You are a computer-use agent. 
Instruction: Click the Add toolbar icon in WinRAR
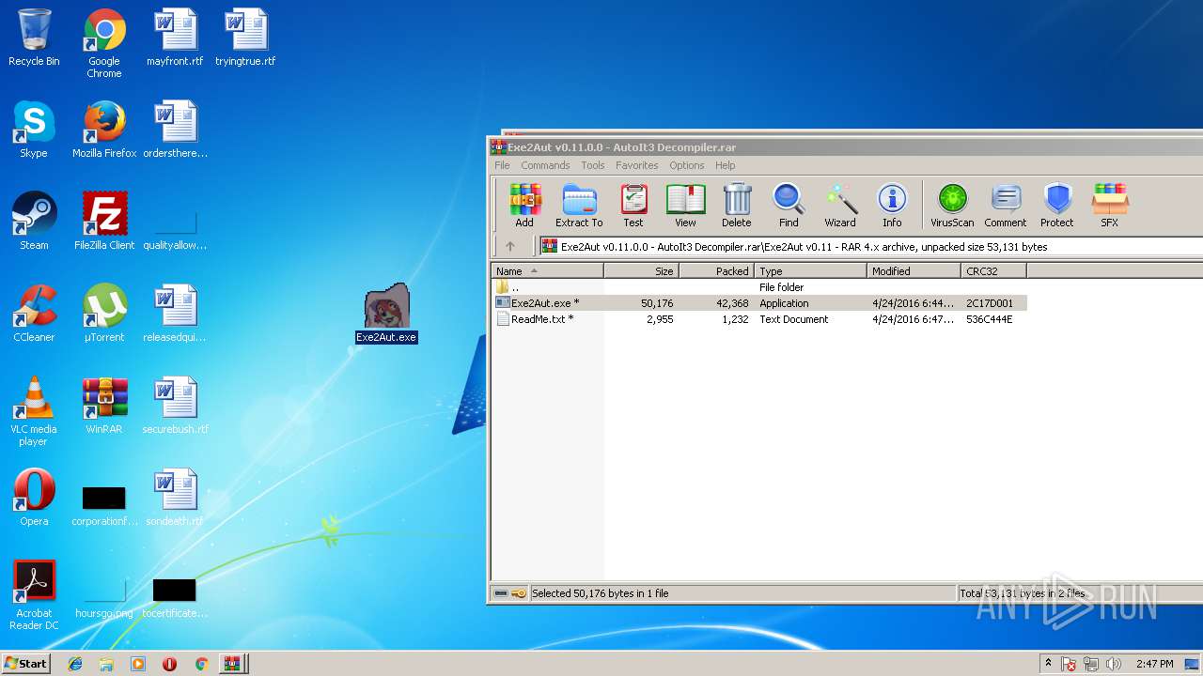(524, 206)
